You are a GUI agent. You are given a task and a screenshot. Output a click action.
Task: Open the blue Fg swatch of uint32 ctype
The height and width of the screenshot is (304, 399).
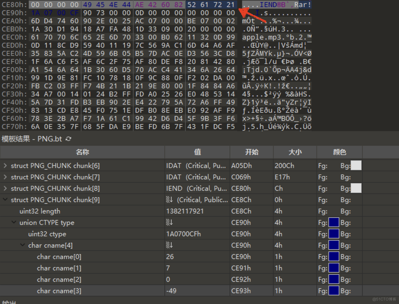click(x=334, y=234)
